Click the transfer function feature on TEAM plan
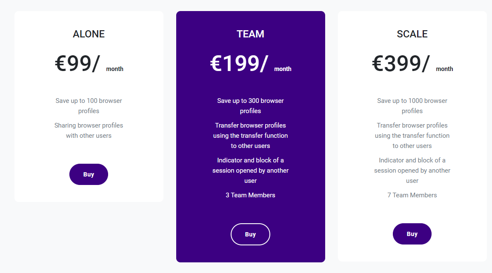The height and width of the screenshot is (273, 492). tap(250, 135)
